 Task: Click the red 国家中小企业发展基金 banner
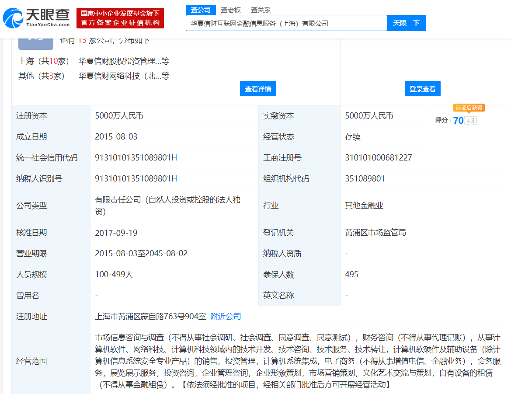(120, 18)
